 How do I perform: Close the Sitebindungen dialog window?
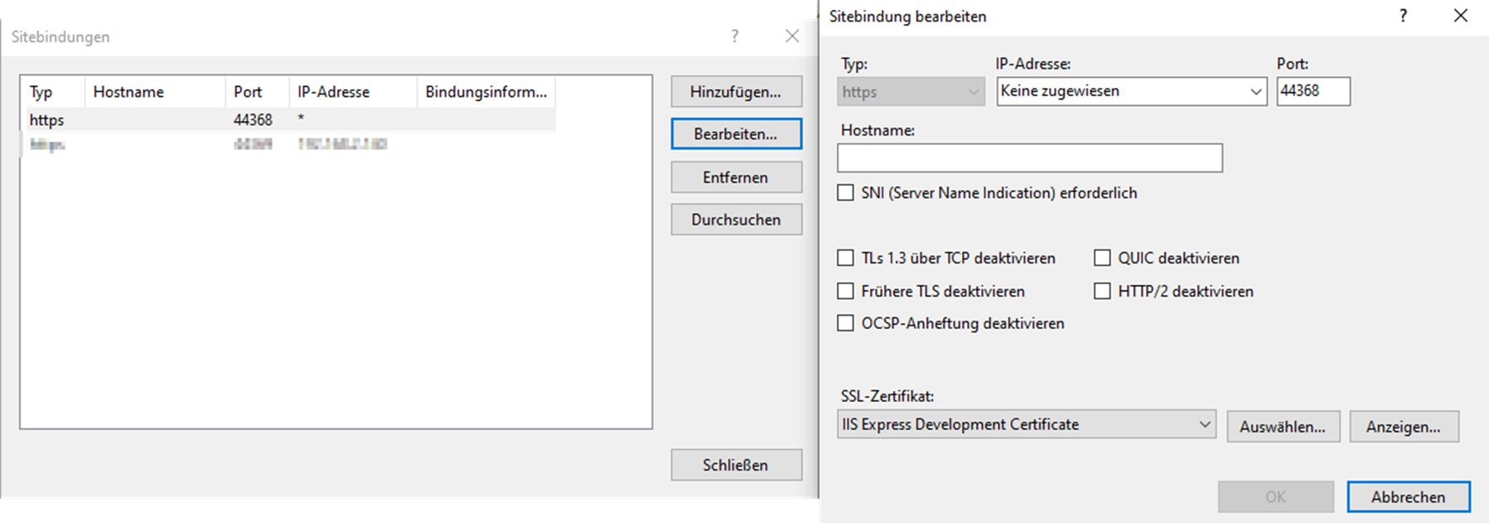[792, 36]
